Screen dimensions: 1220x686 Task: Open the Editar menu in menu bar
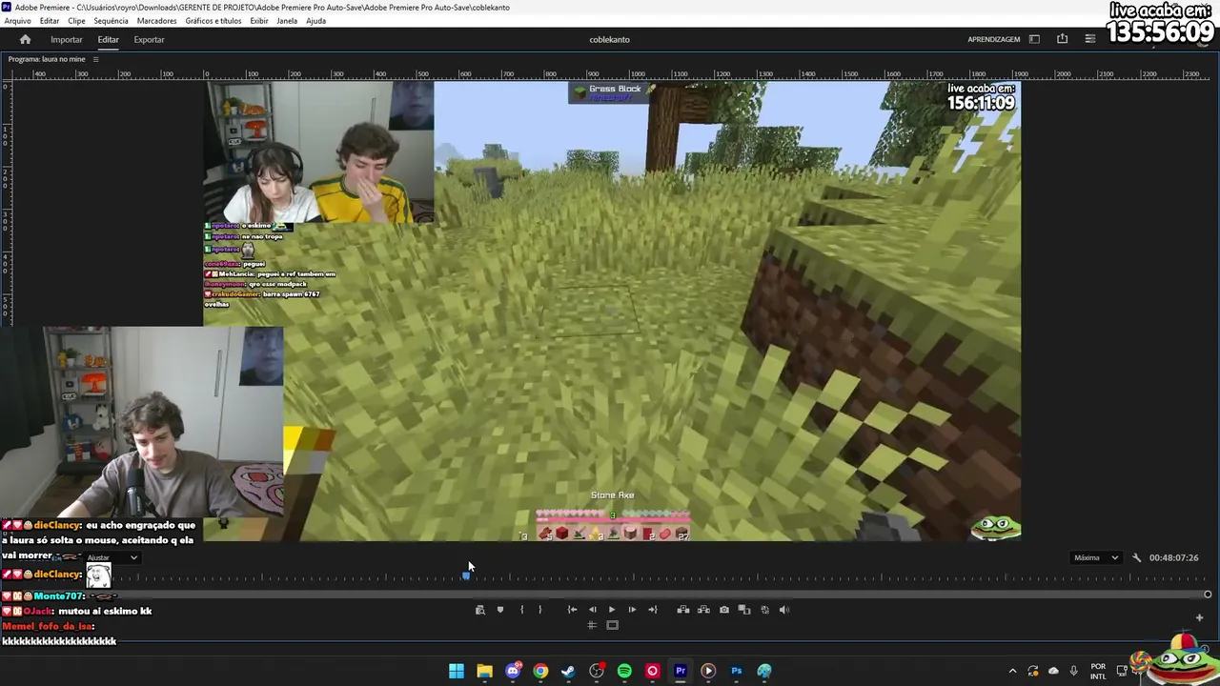(50, 21)
